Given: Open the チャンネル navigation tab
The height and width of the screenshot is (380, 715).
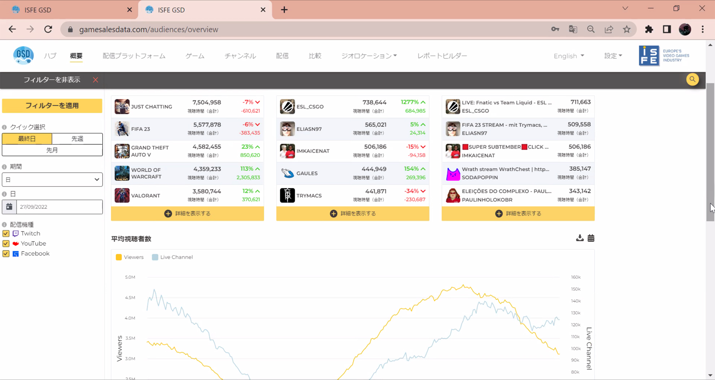Looking at the screenshot, I should 240,56.
